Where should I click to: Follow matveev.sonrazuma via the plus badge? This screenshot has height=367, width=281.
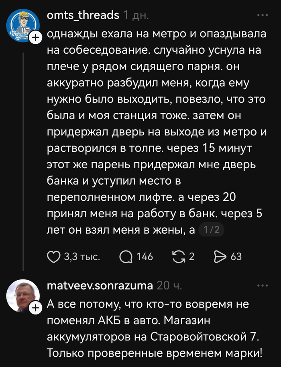click(36, 306)
